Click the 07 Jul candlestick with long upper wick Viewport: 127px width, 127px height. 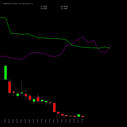[22, 93]
